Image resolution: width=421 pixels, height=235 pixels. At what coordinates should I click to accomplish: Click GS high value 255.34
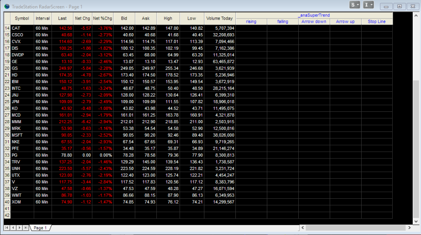click(168, 68)
